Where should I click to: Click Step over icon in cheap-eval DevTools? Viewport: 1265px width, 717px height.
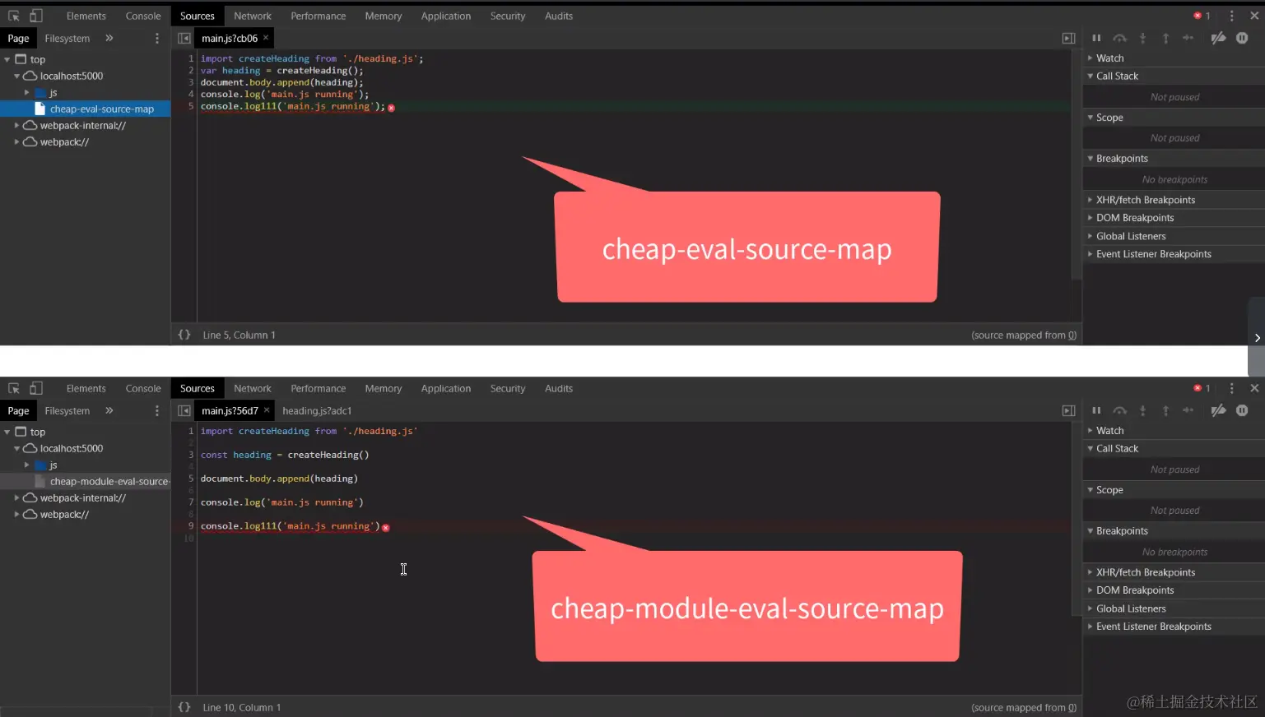(1119, 38)
